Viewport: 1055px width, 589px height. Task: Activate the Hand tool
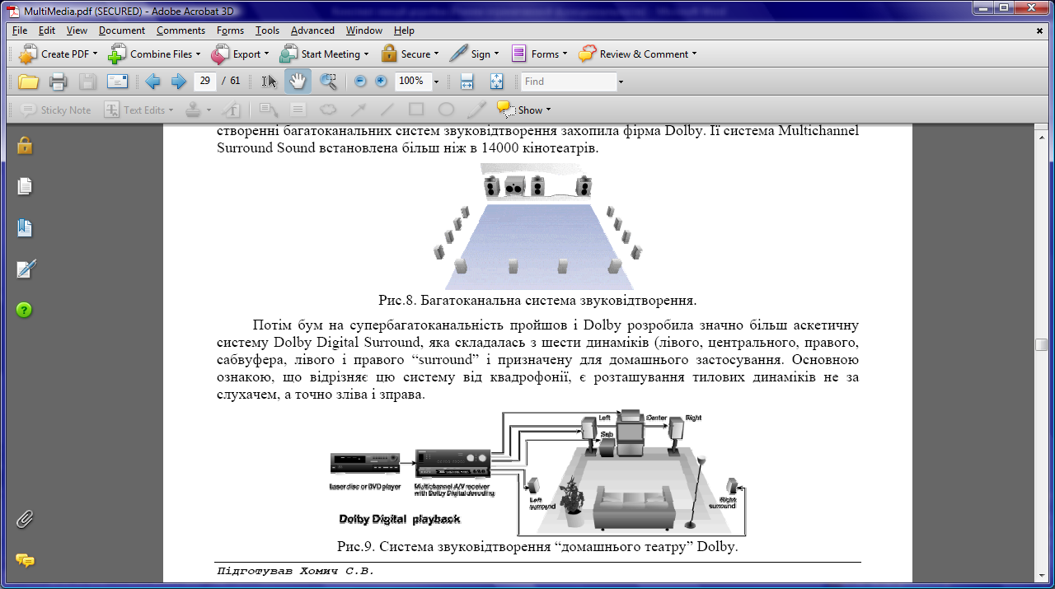pos(298,81)
